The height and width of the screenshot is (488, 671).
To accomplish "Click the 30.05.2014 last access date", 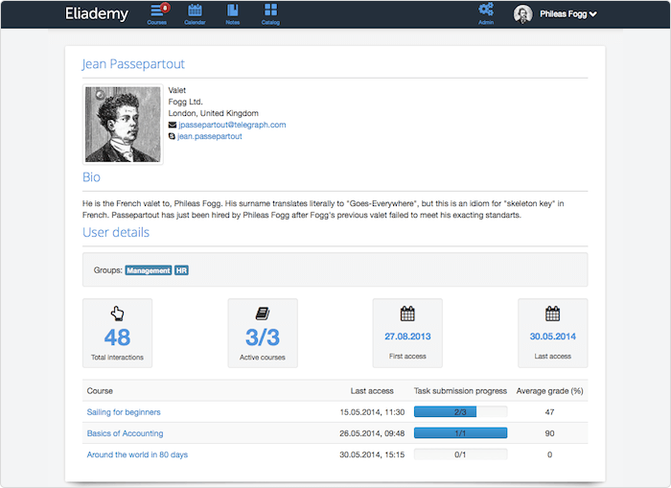I will [x=552, y=337].
